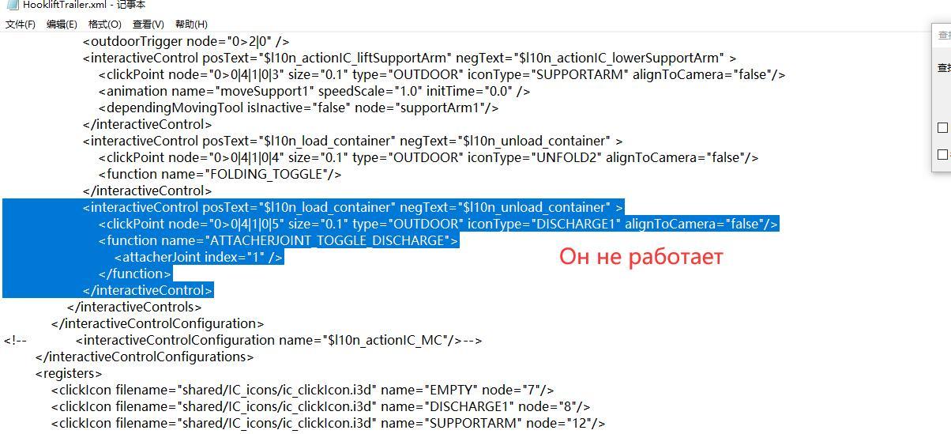Click the highlighted ATTACHERJOINT_TOGGLE_DISCHARGE line
The image size is (951, 434).
pos(278,240)
